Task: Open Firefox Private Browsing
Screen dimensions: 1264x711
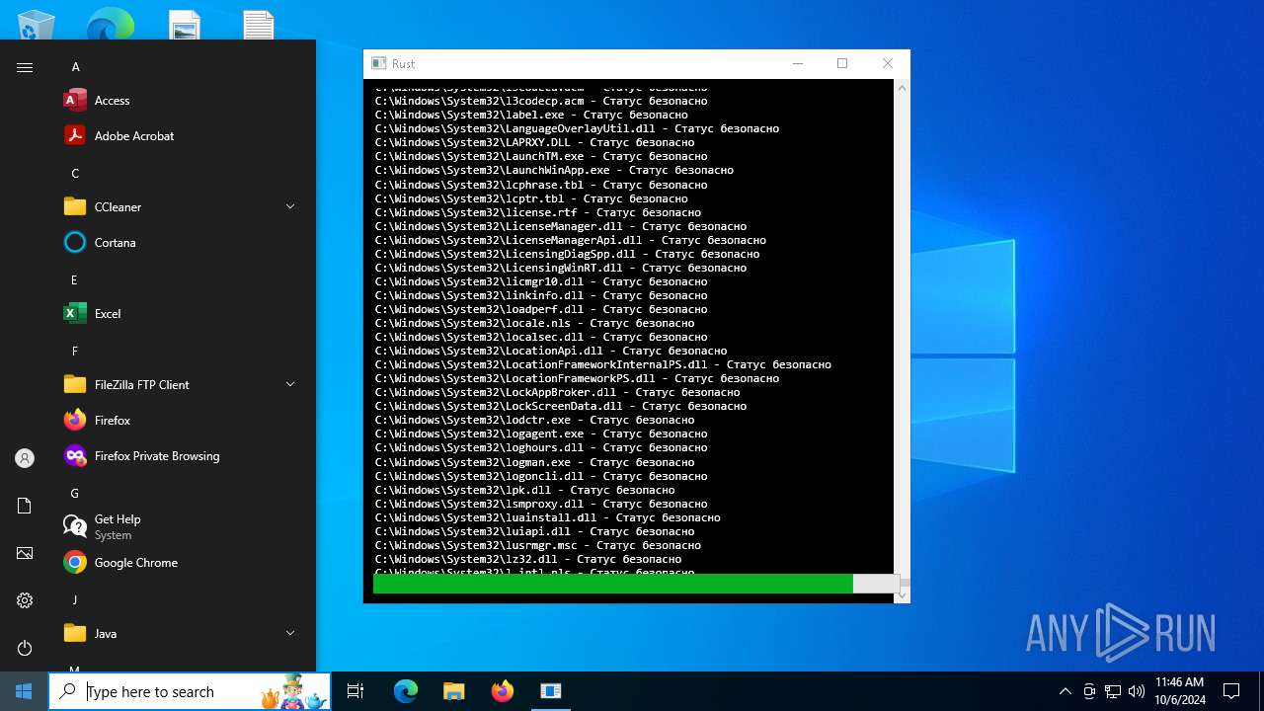Action: [180, 456]
